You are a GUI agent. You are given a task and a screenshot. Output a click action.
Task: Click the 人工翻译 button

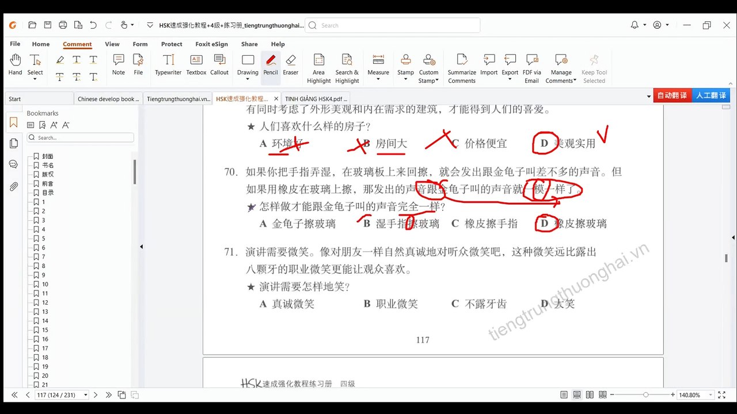711,95
